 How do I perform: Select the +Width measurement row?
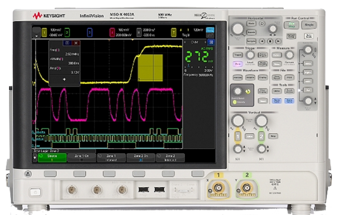[64, 61]
